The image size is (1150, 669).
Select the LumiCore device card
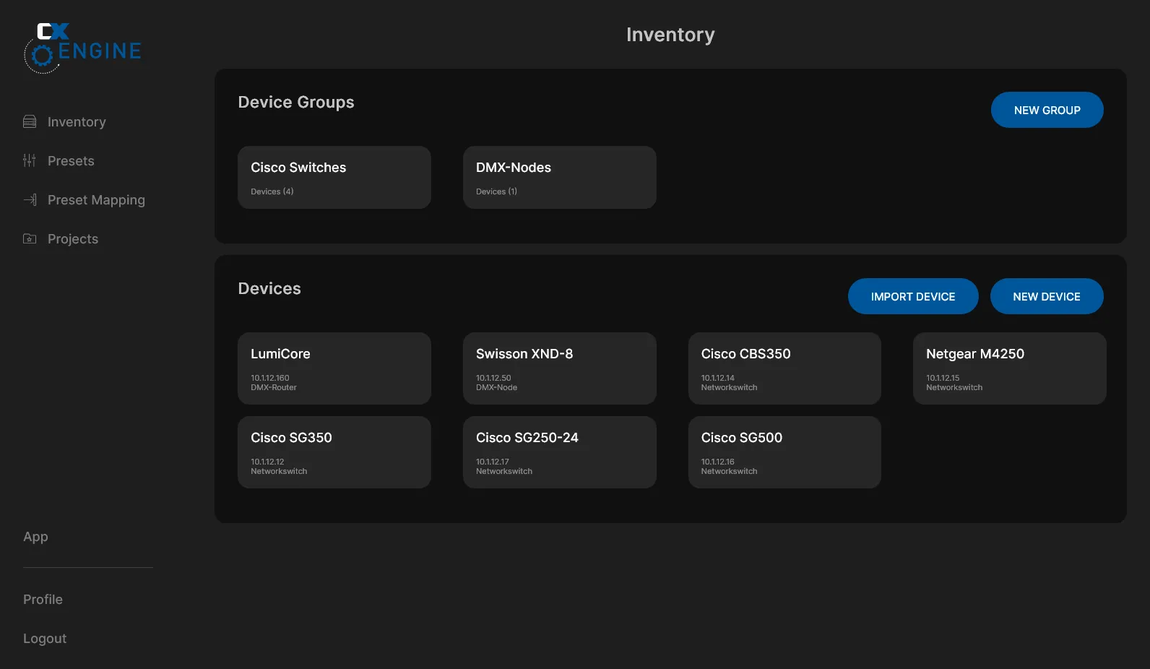coord(334,368)
